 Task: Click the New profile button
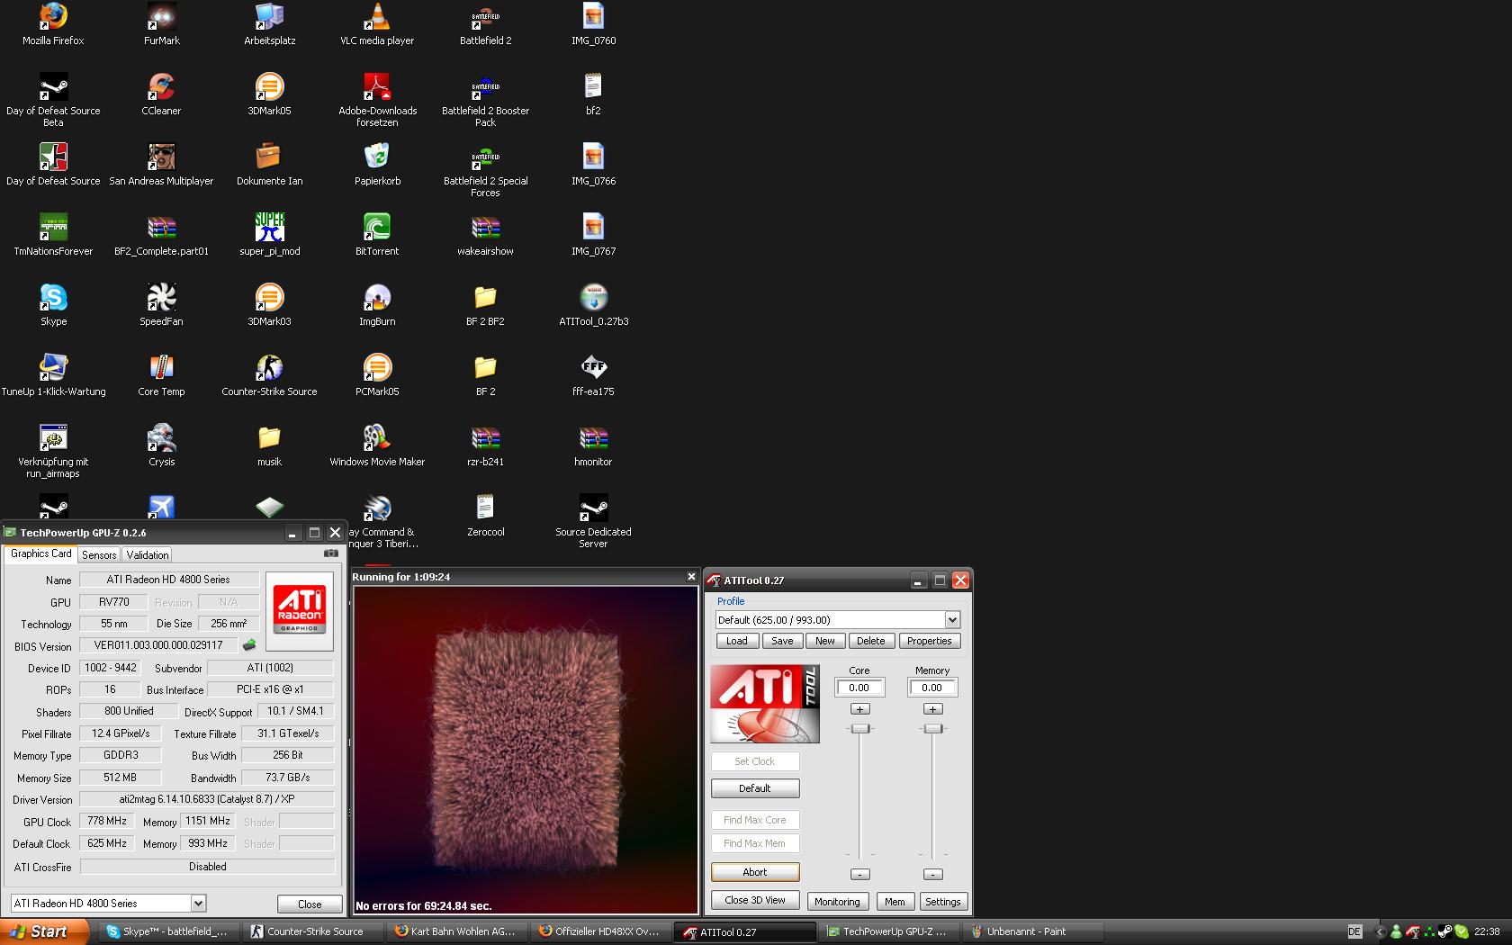pyautogui.click(x=825, y=641)
